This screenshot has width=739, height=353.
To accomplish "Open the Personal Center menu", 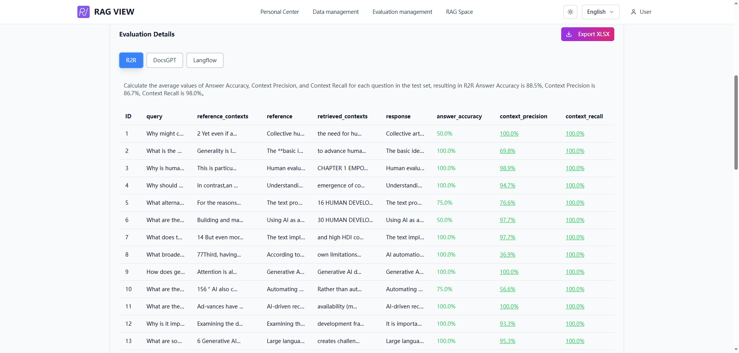I will 279,12.
